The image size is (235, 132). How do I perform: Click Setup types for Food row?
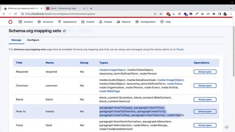pyautogui.click(x=205, y=125)
